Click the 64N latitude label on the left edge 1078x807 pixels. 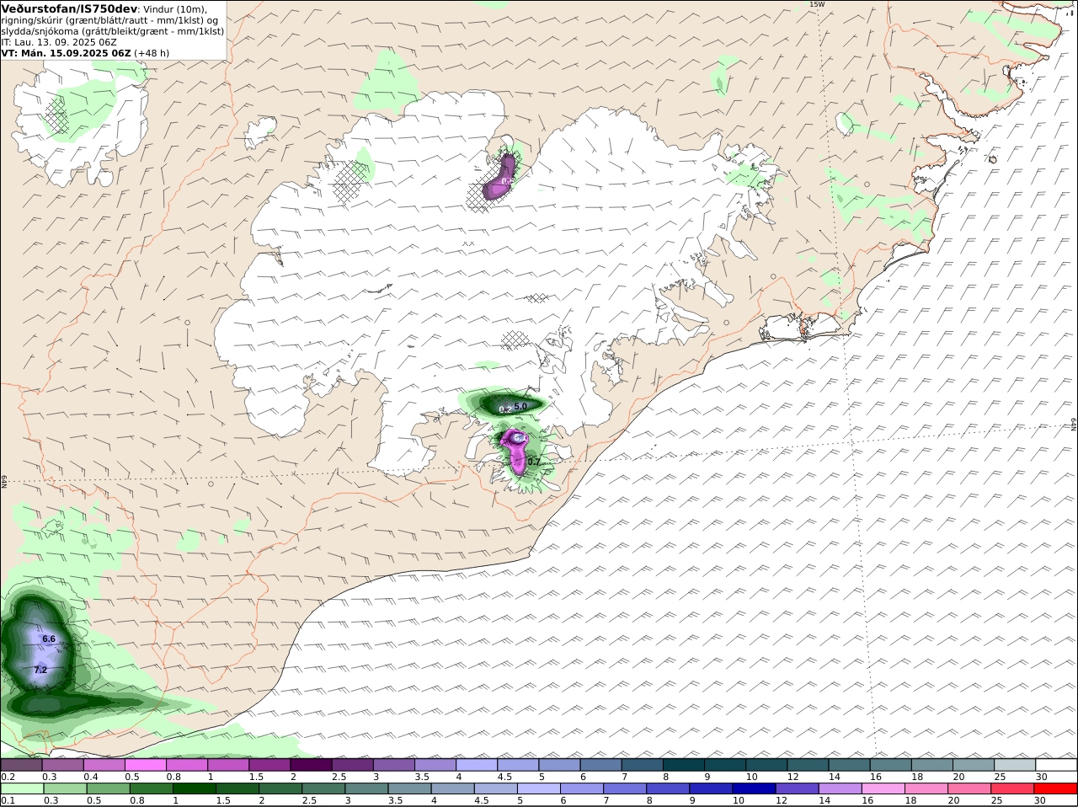pos(4,481)
